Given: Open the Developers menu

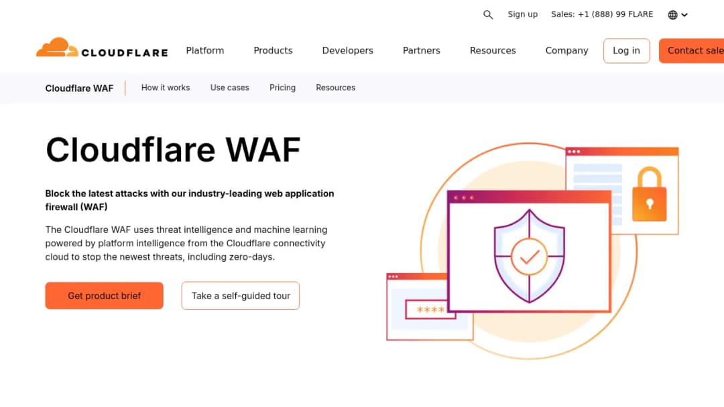Looking at the screenshot, I should (348, 51).
